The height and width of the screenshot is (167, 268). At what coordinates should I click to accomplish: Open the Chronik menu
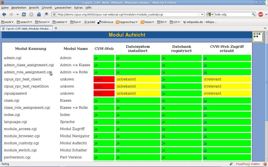click(47, 8)
